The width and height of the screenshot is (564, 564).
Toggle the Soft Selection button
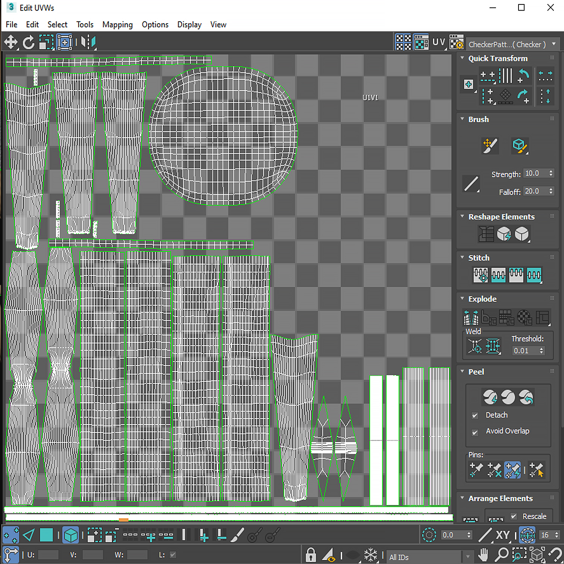[429, 535]
